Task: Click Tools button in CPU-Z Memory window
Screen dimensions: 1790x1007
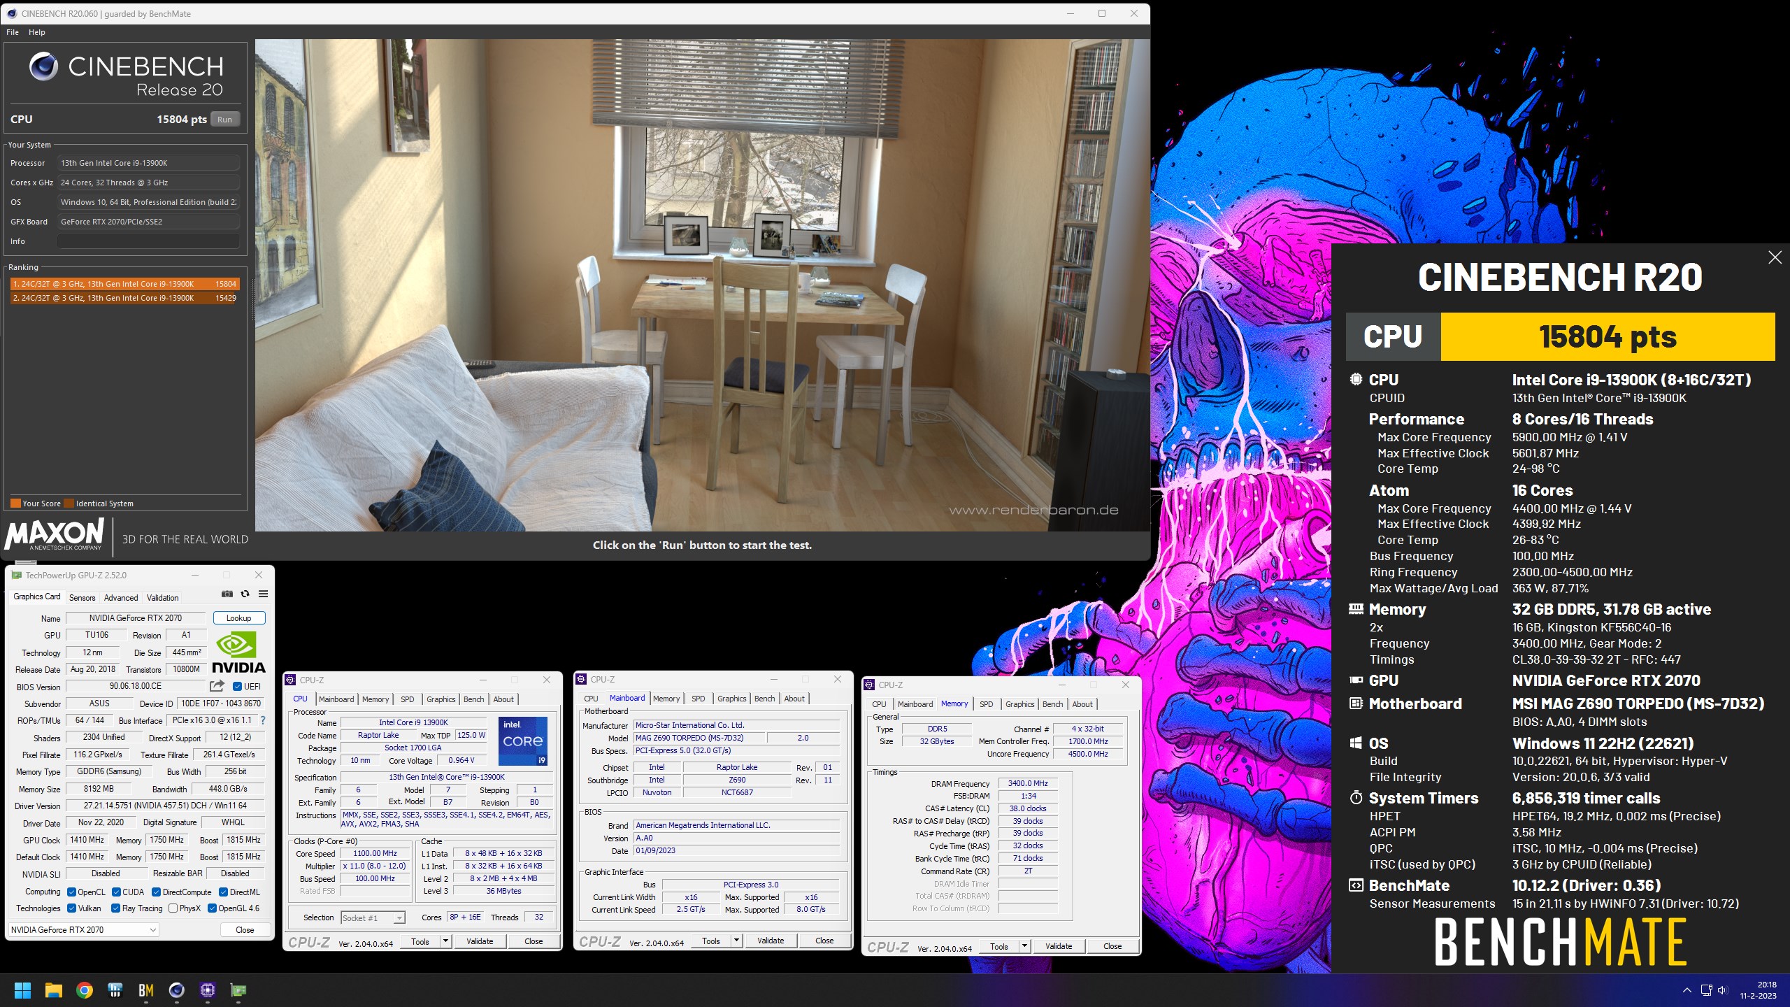Action: 999,946
